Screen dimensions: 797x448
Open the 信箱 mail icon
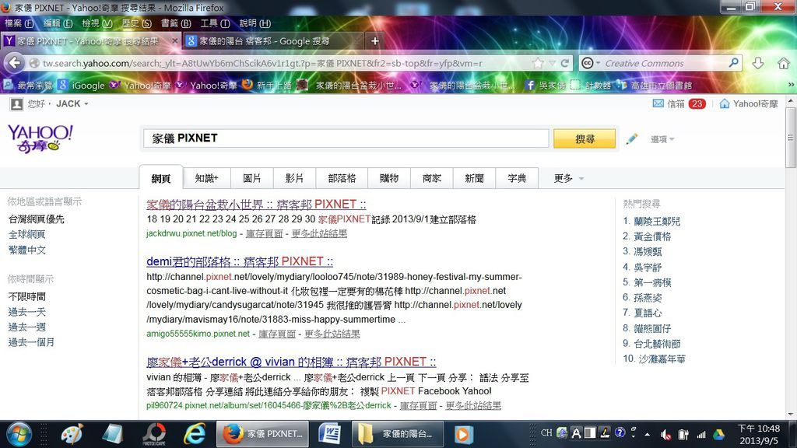point(669,103)
